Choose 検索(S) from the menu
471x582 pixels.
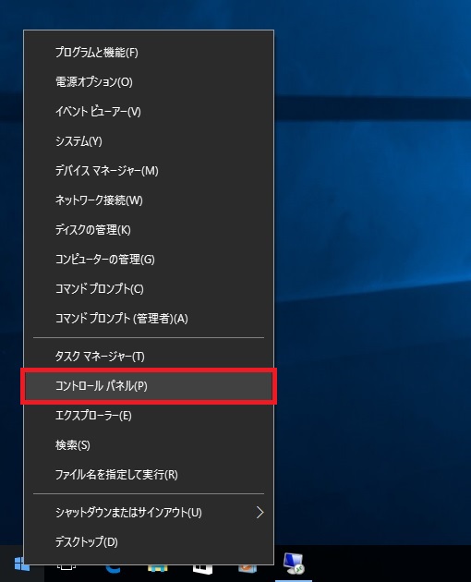[x=149, y=445]
